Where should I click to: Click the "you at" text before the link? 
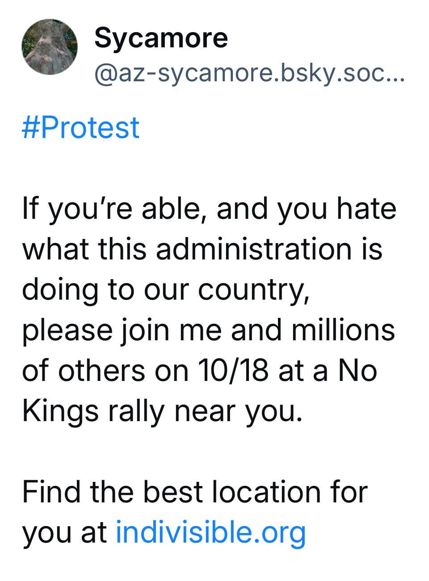pyautogui.click(x=64, y=532)
